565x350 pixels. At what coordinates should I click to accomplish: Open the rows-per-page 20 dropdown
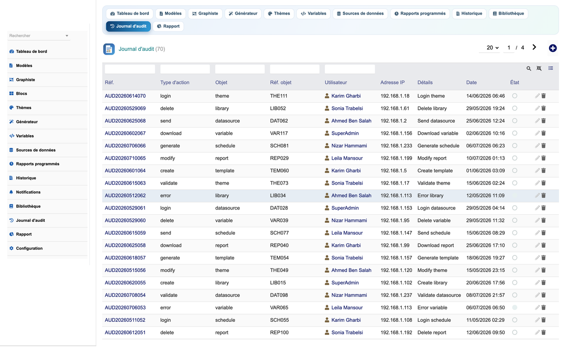point(492,48)
